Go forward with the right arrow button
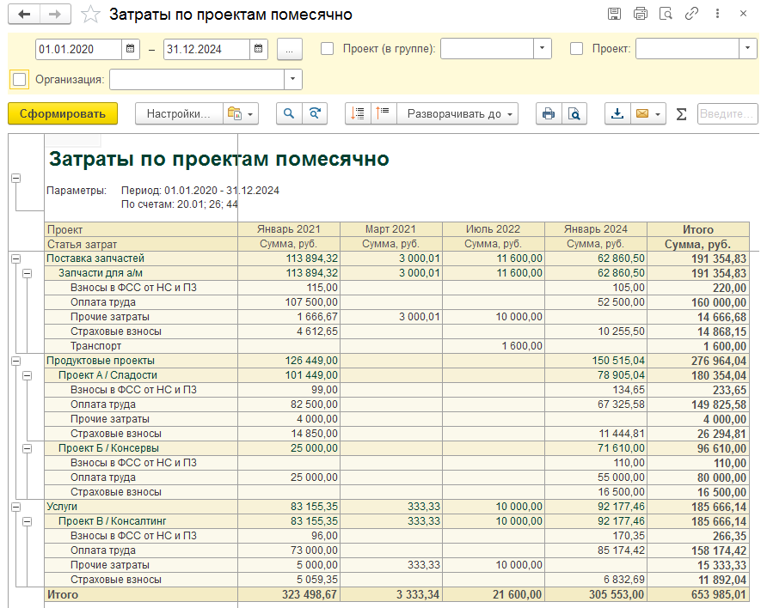 tap(55, 15)
